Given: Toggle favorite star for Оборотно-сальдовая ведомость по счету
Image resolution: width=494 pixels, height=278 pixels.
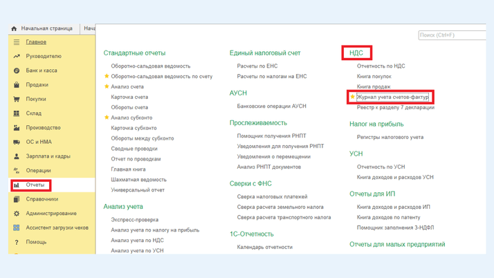Looking at the screenshot, I should tap(107, 76).
